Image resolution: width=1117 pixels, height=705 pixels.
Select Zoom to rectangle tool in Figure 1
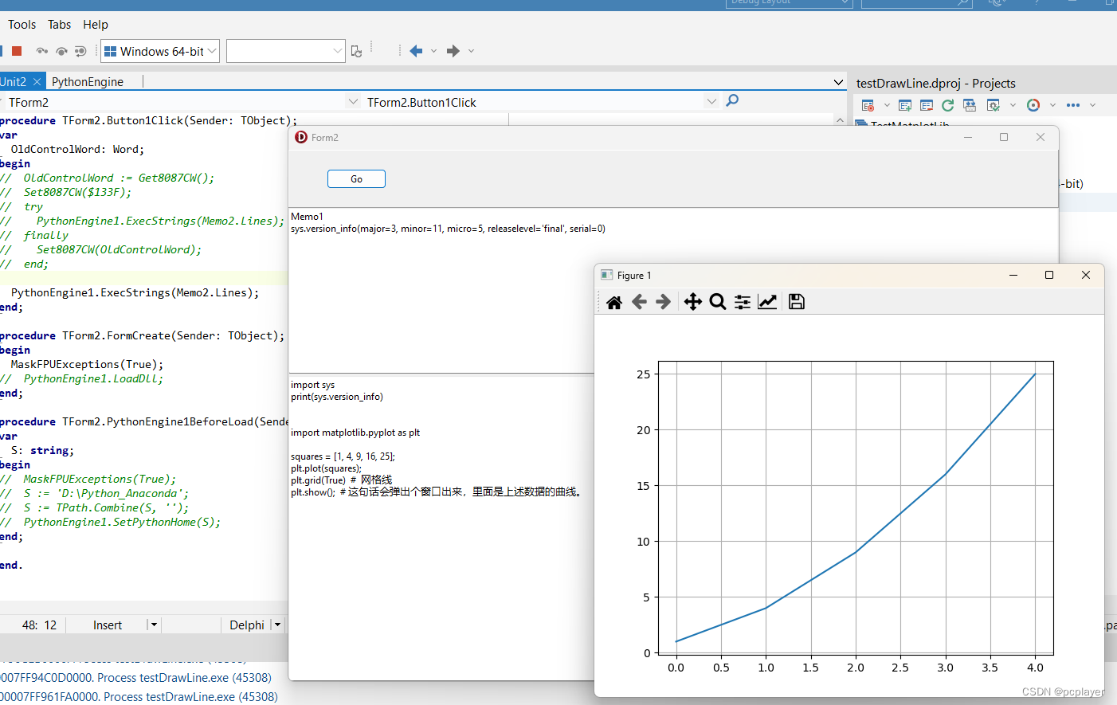point(718,302)
